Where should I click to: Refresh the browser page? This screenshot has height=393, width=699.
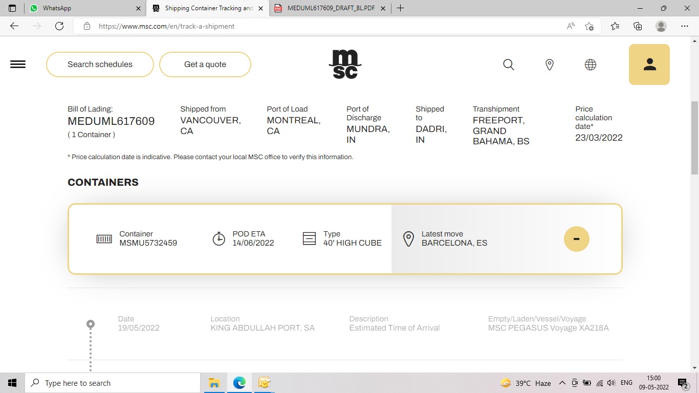[x=59, y=26]
